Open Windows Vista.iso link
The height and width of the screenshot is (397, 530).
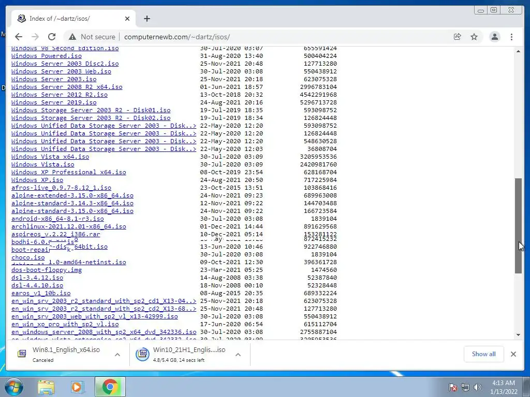(x=42, y=164)
